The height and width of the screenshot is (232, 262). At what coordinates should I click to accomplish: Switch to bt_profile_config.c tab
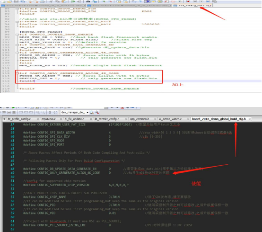click(19, 119)
